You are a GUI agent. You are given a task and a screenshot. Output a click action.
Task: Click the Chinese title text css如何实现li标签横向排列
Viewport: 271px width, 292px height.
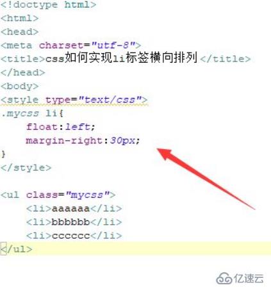point(121,58)
